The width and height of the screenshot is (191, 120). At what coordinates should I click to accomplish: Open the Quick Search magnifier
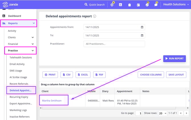tap(86, 5)
